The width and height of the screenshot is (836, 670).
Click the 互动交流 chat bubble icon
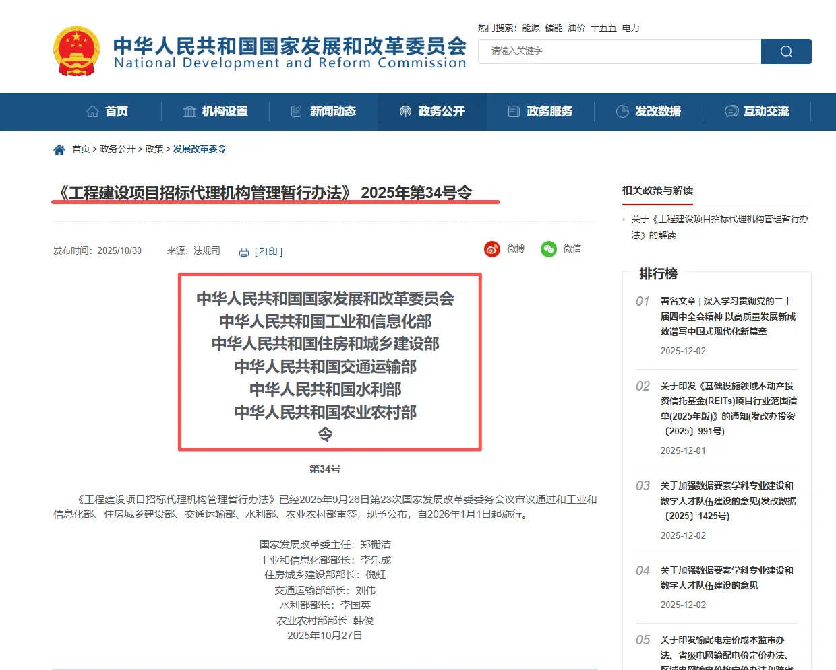[731, 111]
